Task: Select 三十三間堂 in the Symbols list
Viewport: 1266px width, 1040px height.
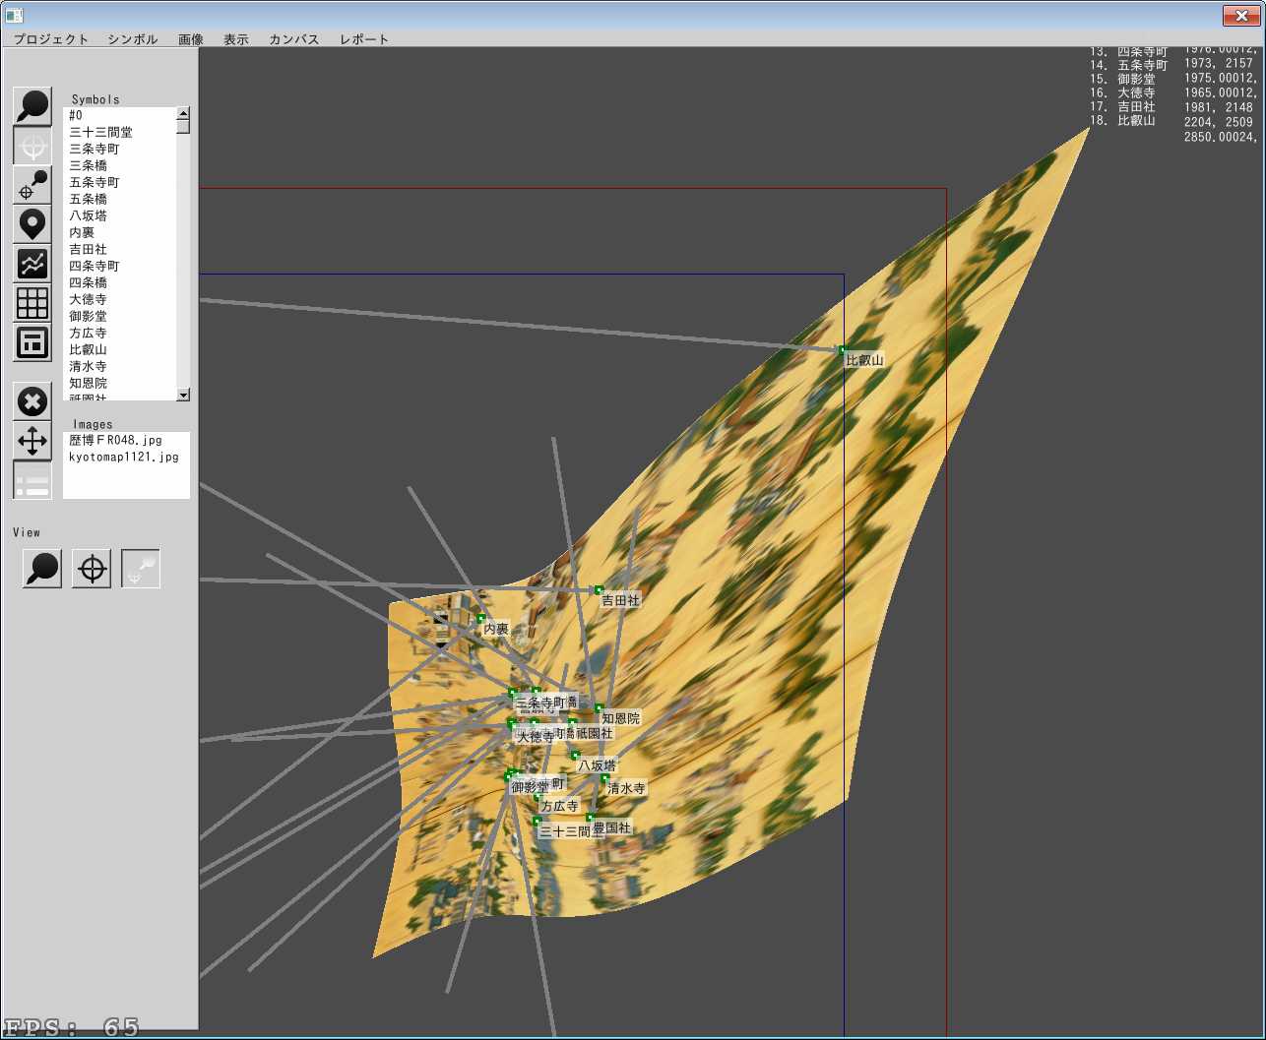Action: (x=119, y=132)
